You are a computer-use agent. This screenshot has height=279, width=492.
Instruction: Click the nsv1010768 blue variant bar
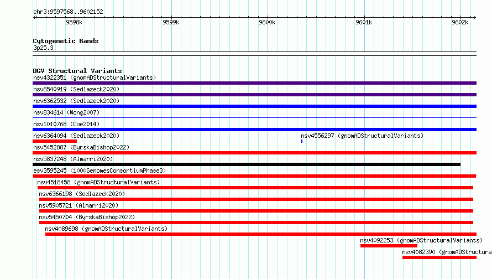pyautogui.click(x=254, y=130)
